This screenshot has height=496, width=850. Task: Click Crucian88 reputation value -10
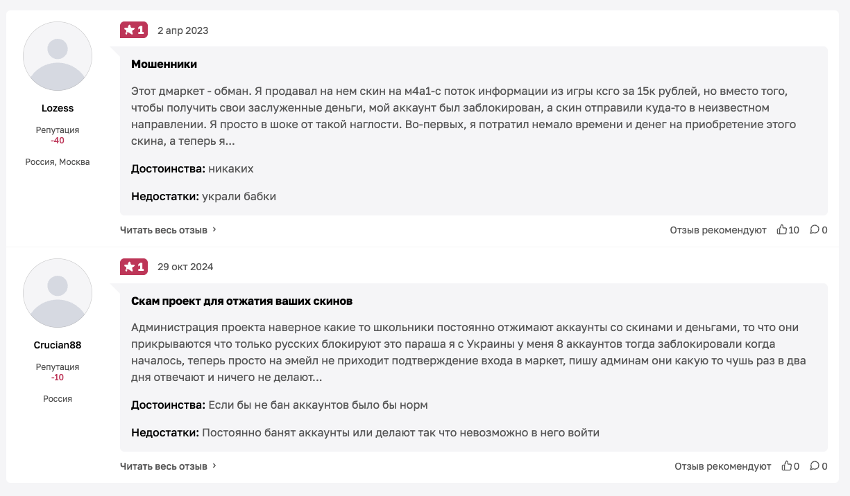58,378
